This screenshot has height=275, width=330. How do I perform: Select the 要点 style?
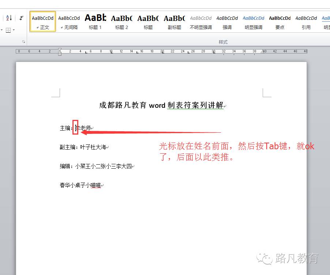(x=280, y=21)
